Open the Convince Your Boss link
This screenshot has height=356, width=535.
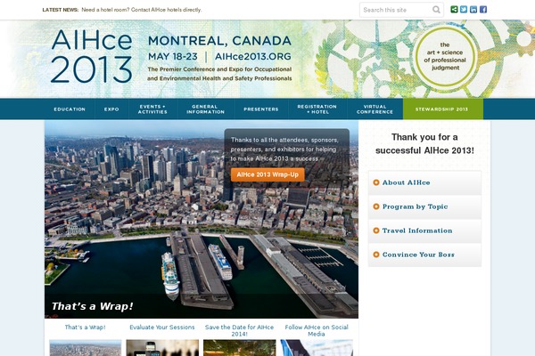418,255
